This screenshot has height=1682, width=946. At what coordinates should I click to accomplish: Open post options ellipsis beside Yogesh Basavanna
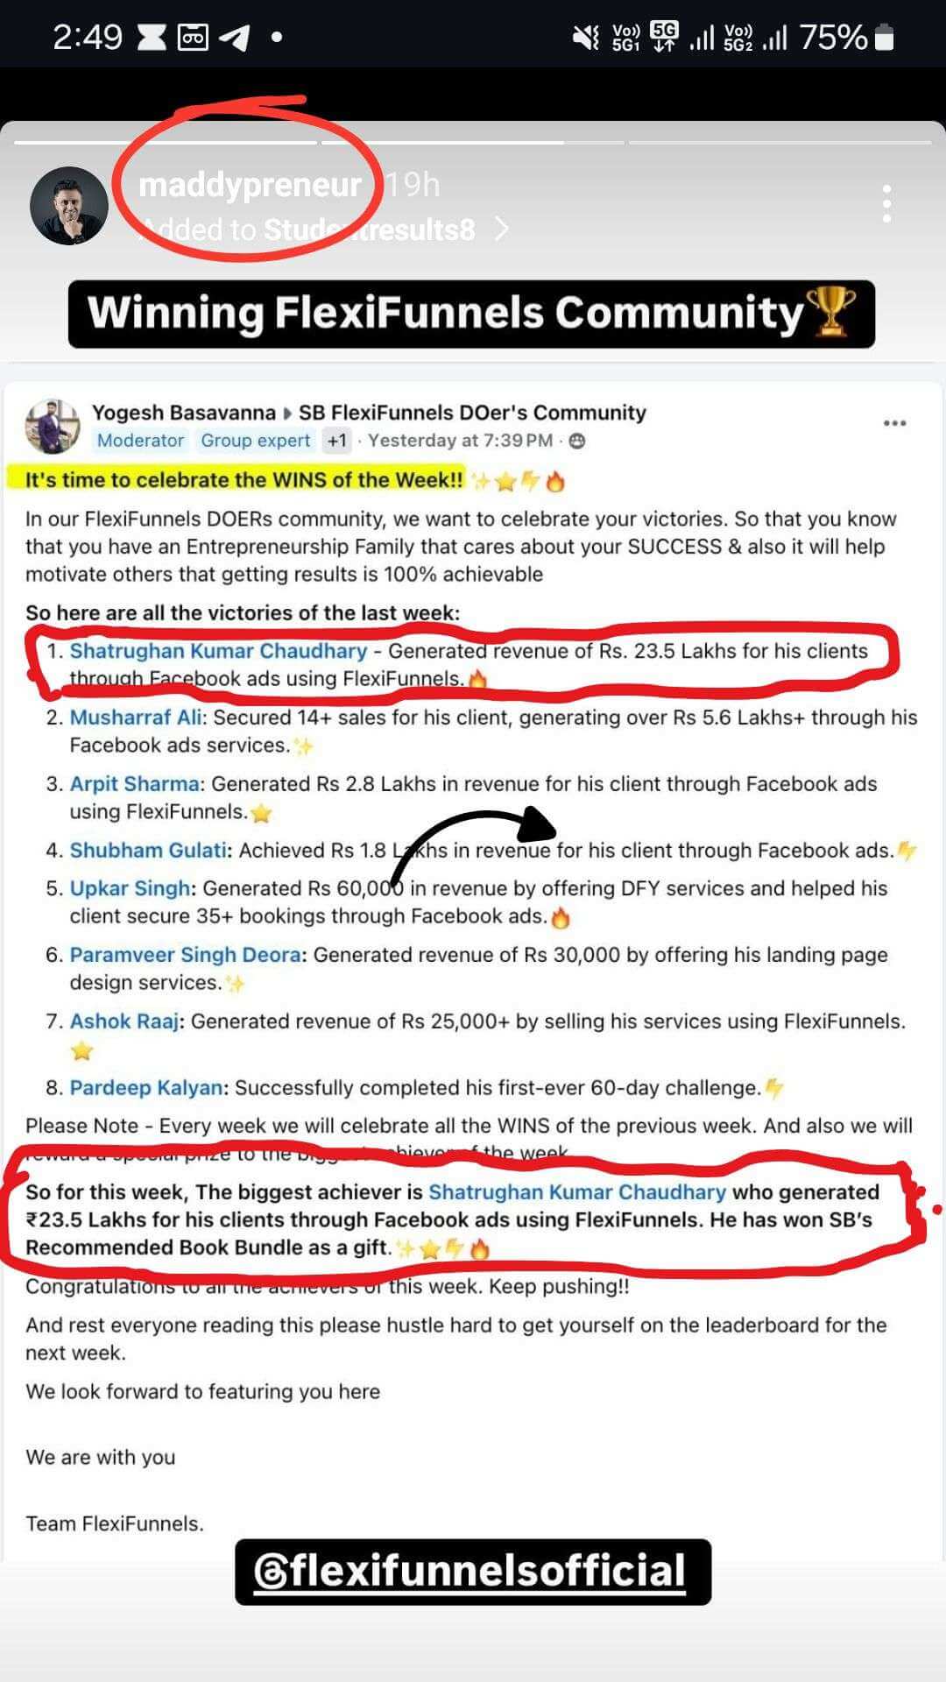point(894,423)
